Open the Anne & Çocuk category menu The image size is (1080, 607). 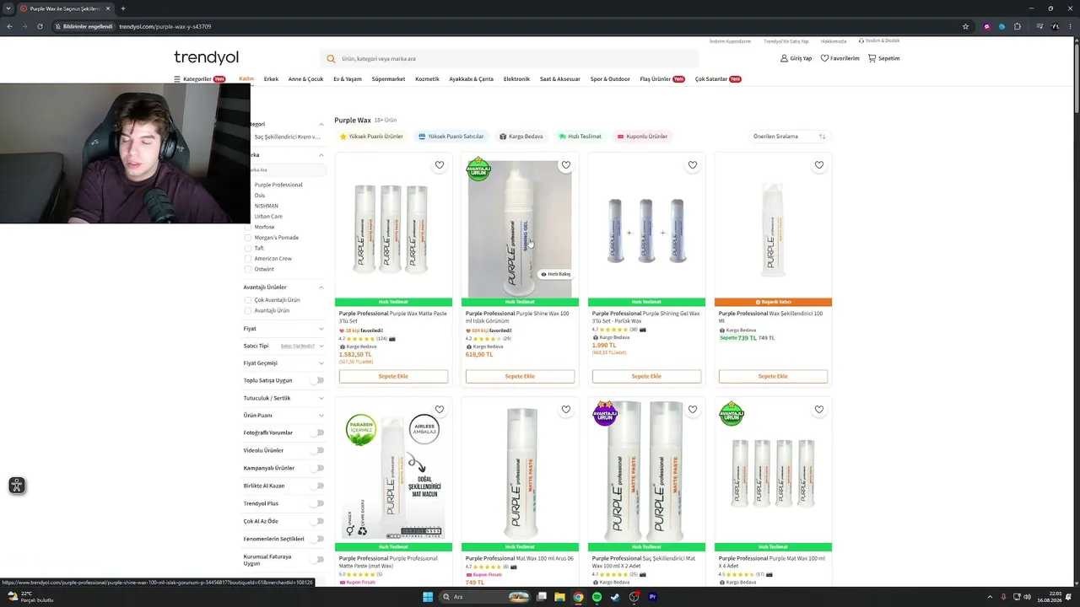coord(305,79)
